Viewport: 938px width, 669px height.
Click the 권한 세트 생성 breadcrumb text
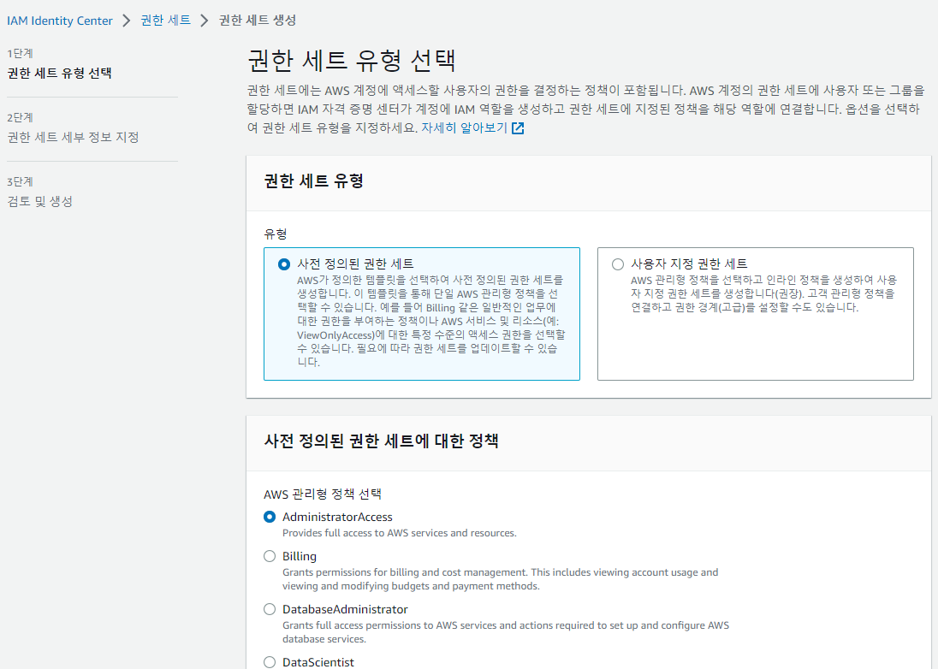click(258, 21)
